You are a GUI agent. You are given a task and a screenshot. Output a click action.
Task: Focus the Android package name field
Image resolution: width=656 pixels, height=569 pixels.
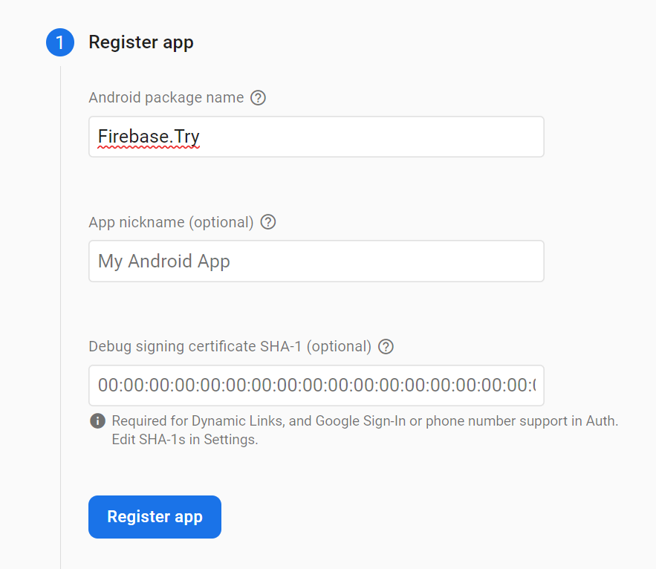click(x=316, y=137)
